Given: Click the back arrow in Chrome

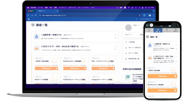Looking at the screenshot, I should 28,15.
